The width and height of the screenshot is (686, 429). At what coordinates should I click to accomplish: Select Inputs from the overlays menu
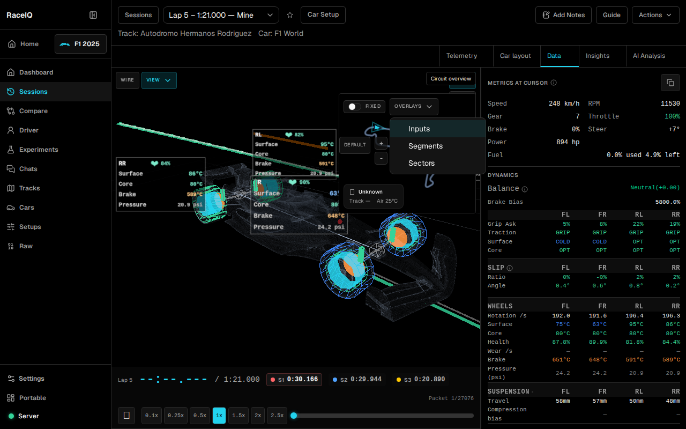click(438, 129)
